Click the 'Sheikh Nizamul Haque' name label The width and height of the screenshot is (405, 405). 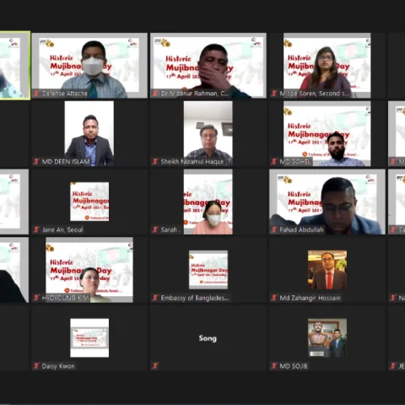tap(192, 161)
